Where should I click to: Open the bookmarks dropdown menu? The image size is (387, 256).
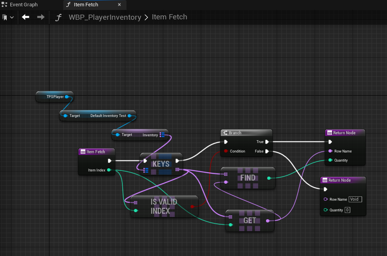click(x=8, y=17)
